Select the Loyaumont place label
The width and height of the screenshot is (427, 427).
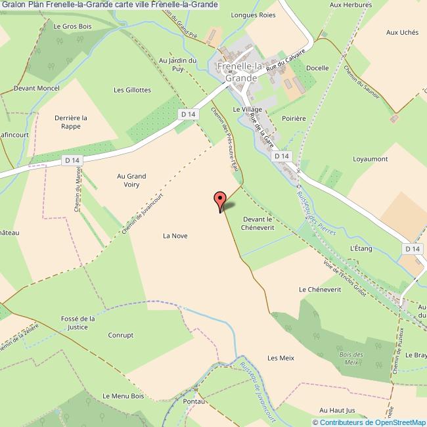tap(370, 159)
